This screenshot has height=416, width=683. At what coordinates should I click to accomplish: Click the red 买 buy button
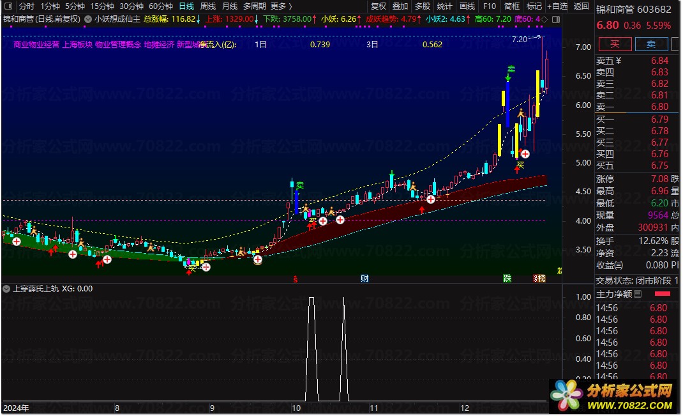click(x=615, y=43)
